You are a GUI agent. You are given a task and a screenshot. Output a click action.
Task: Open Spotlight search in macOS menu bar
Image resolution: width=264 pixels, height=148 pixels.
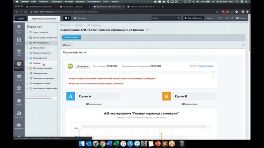pos(237,2)
